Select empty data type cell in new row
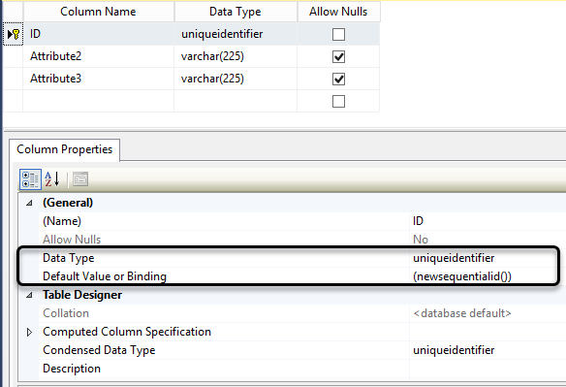Viewport: 566px width, 387px height. (x=236, y=101)
